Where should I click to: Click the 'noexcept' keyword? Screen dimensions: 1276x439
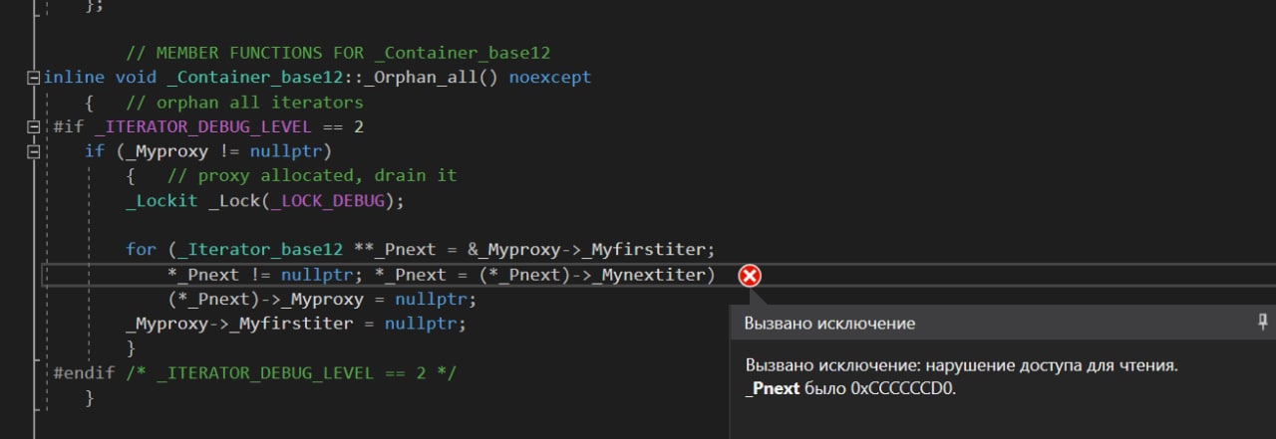[x=549, y=78]
